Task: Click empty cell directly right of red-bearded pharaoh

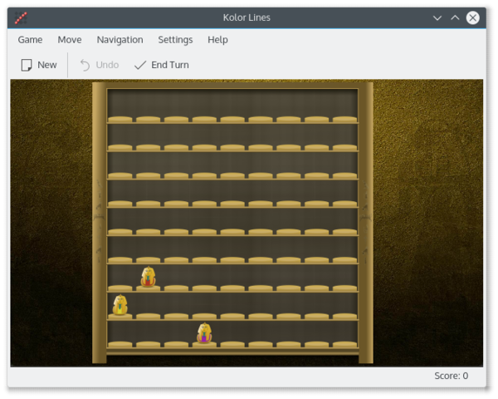Action: tap(177, 277)
